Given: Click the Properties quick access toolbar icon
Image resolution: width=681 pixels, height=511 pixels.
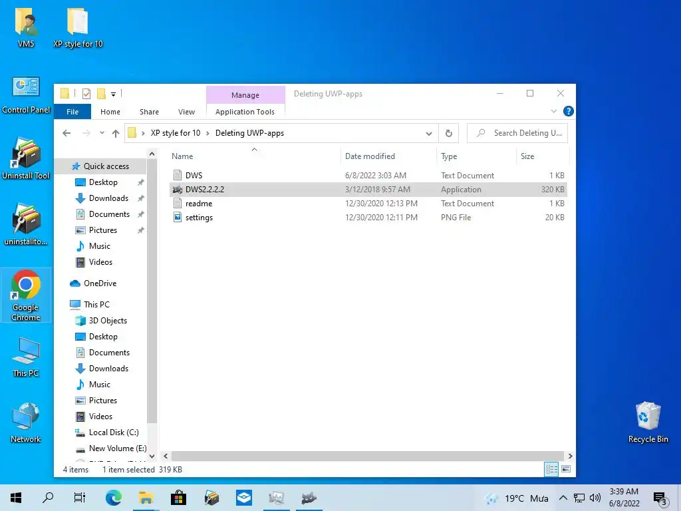Looking at the screenshot, I should [x=86, y=93].
